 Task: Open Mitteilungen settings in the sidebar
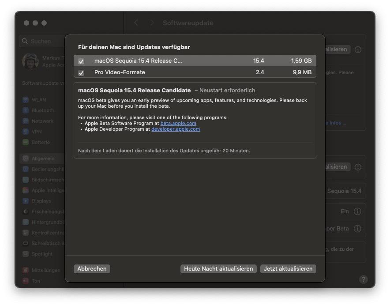[x=42, y=270]
